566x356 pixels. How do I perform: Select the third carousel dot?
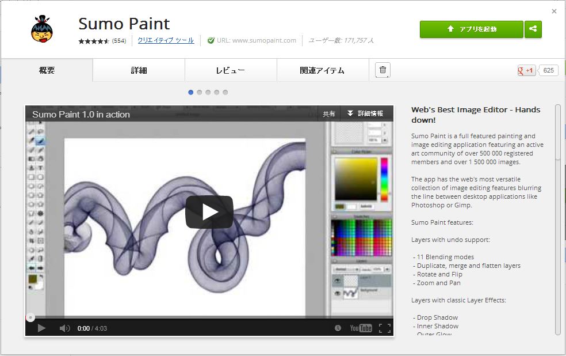pos(208,93)
